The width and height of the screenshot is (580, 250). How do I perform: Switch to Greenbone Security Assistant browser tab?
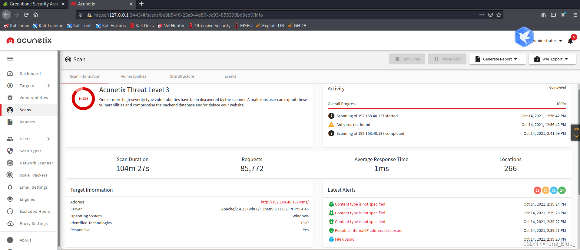(33, 4)
